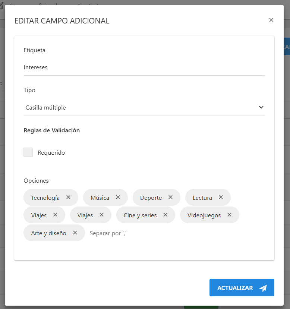Screen dimensions: 290x309
Task: Enable the Requerido checkbox
Action: [28, 152]
